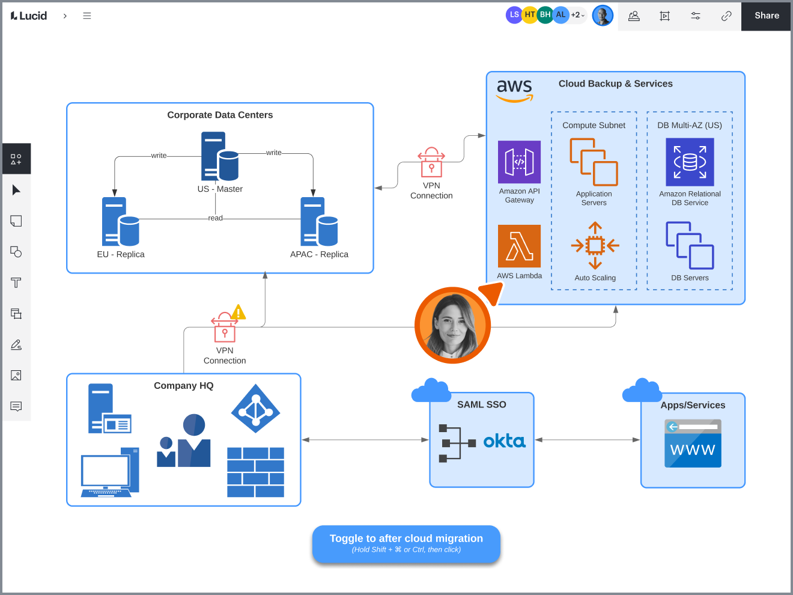
Task: Click Toggle to after cloud migration
Action: [x=406, y=544]
